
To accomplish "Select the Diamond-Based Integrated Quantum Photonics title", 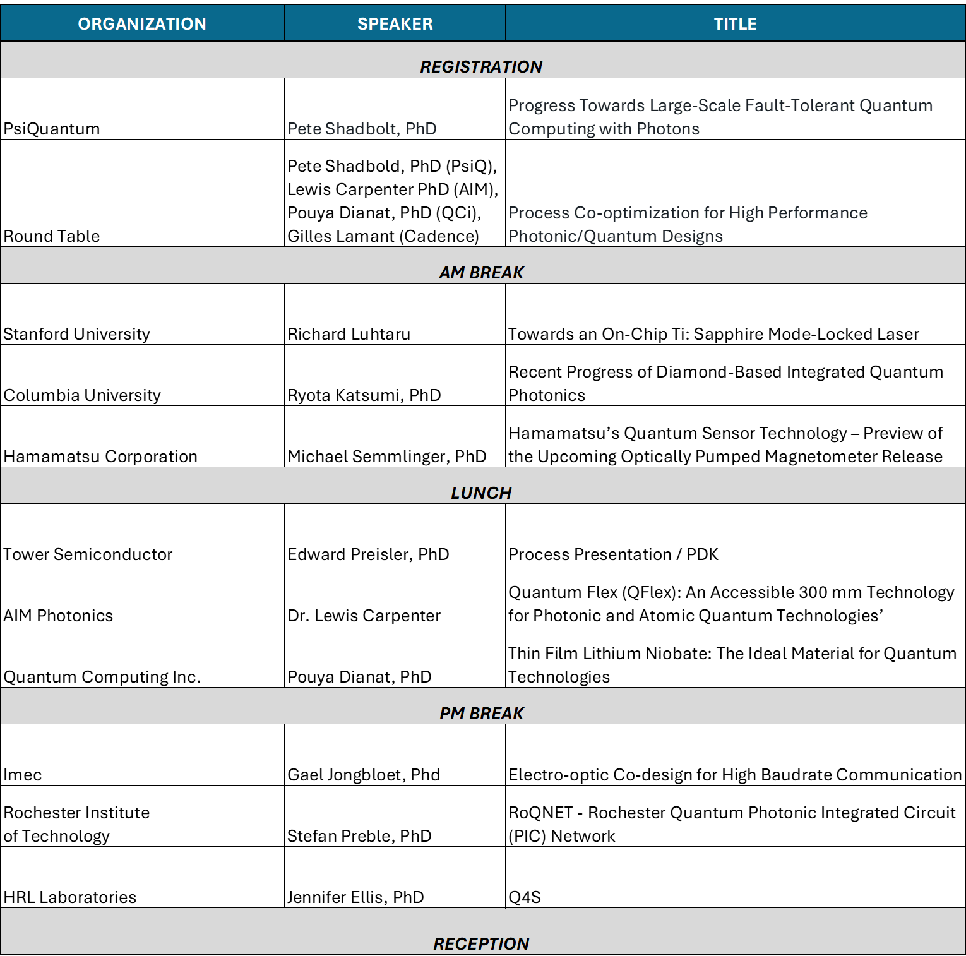I will point(735,375).
